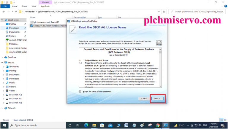
Task: Sort files by Name column
Action: tap(33, 17)
